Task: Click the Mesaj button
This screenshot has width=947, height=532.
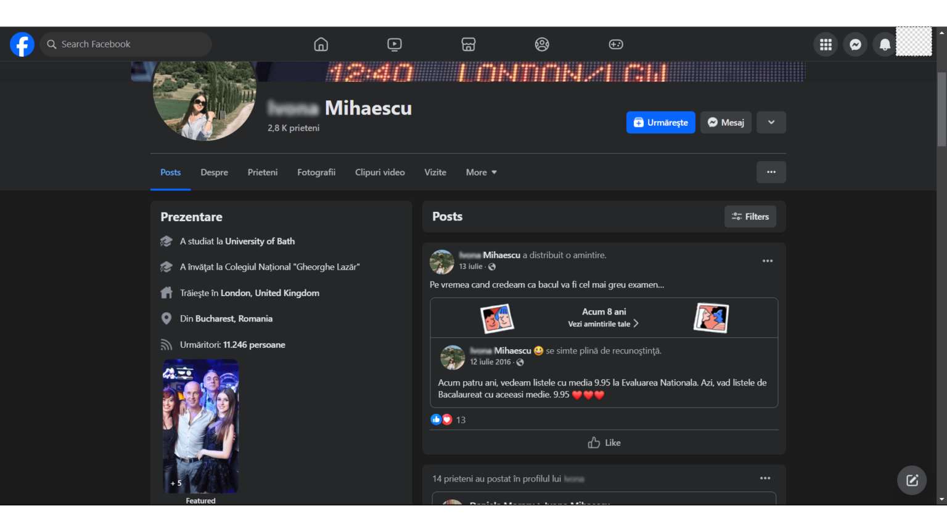Action: coord(726,123)
